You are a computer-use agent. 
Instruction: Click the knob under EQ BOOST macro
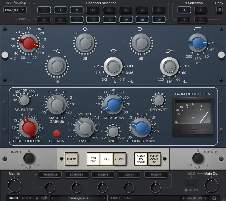(x=76, y=188)
